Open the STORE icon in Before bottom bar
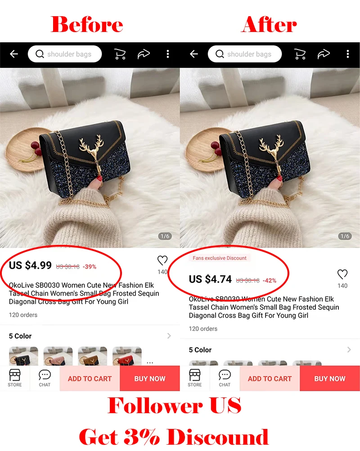 [15, 378]
